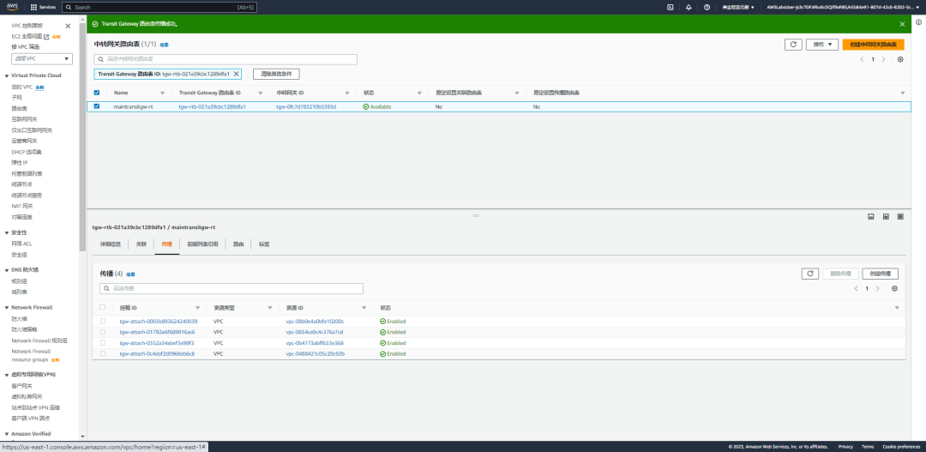Image resolution: width=926 pixels, height=452 pixels.
Task: Click the route tables filter search box
Action: tap(225, 59)
